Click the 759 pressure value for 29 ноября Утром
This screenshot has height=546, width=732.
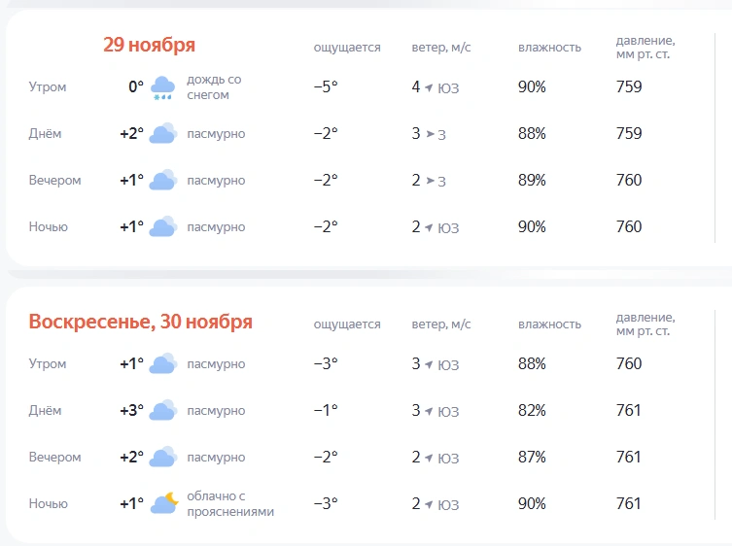click(x=629, y=86)
